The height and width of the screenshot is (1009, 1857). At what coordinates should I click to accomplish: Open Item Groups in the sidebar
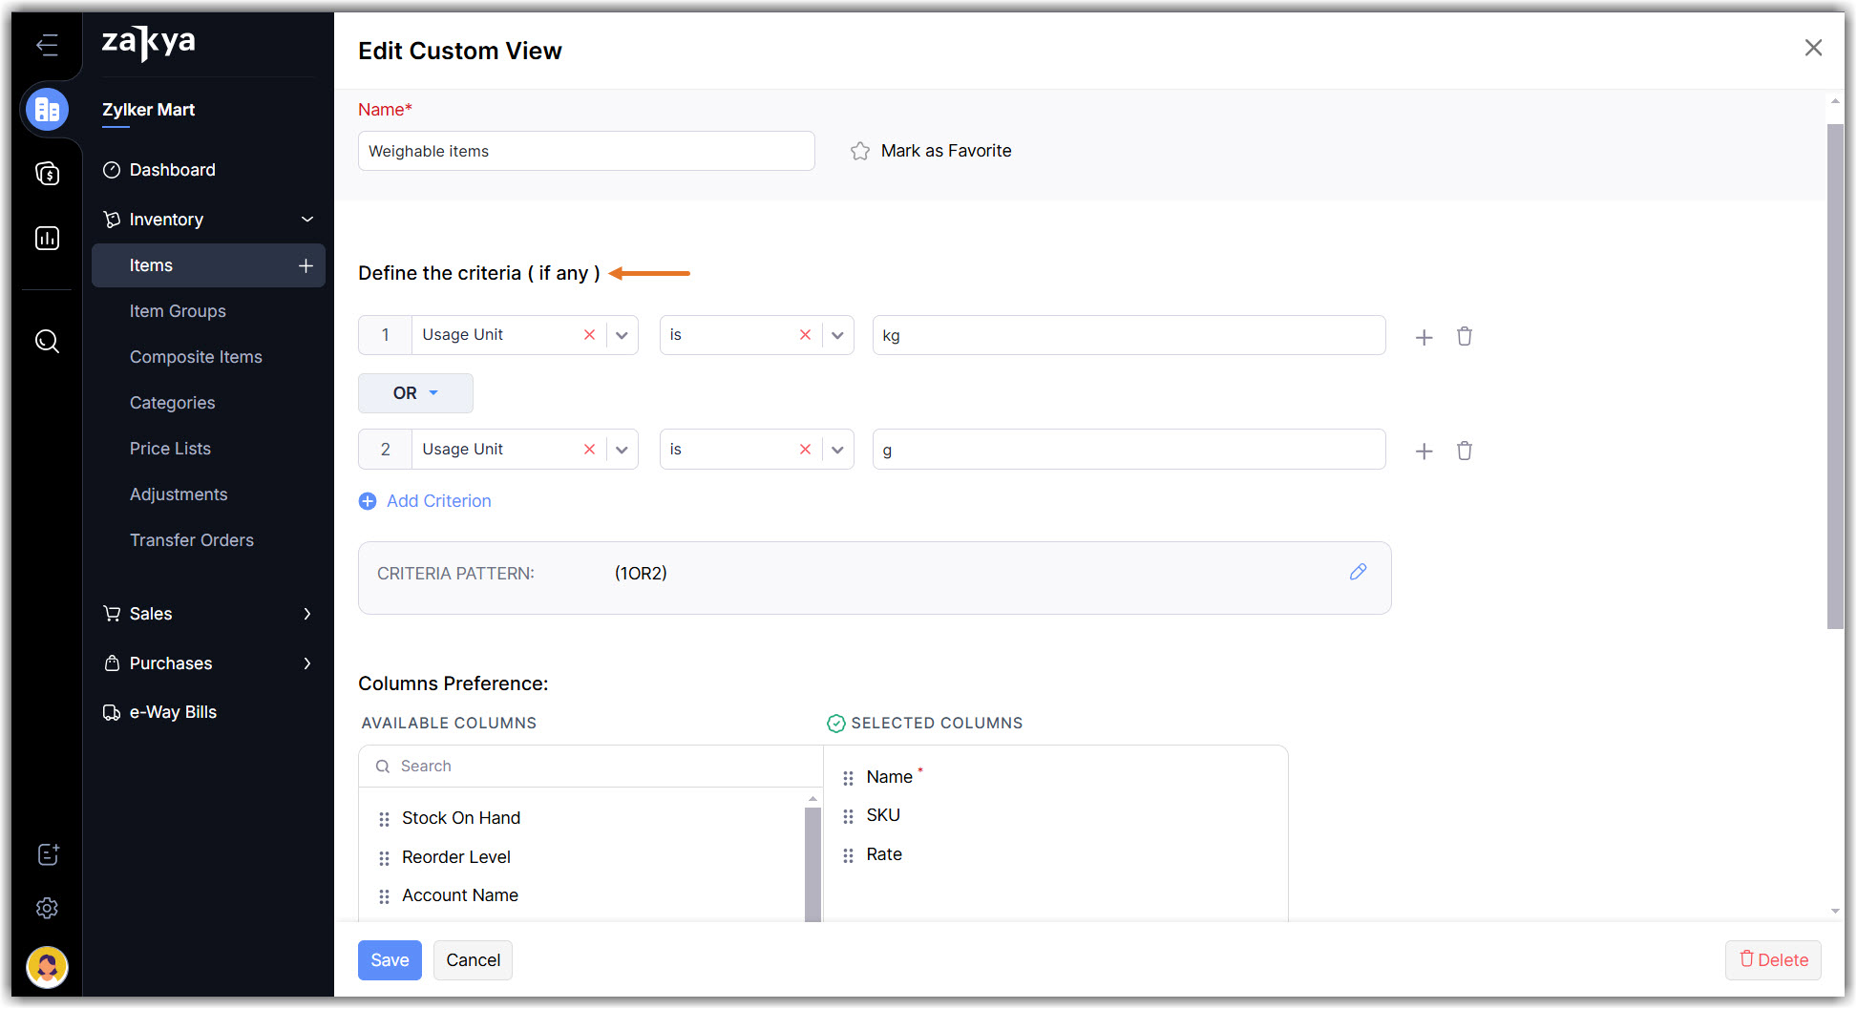[178, 311]
